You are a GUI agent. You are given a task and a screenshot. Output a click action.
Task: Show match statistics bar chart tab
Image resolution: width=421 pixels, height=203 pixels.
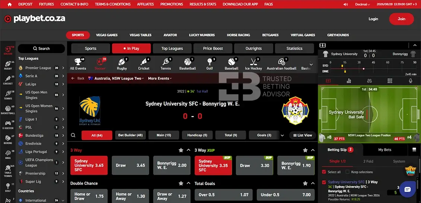click(x=349, y=81)
